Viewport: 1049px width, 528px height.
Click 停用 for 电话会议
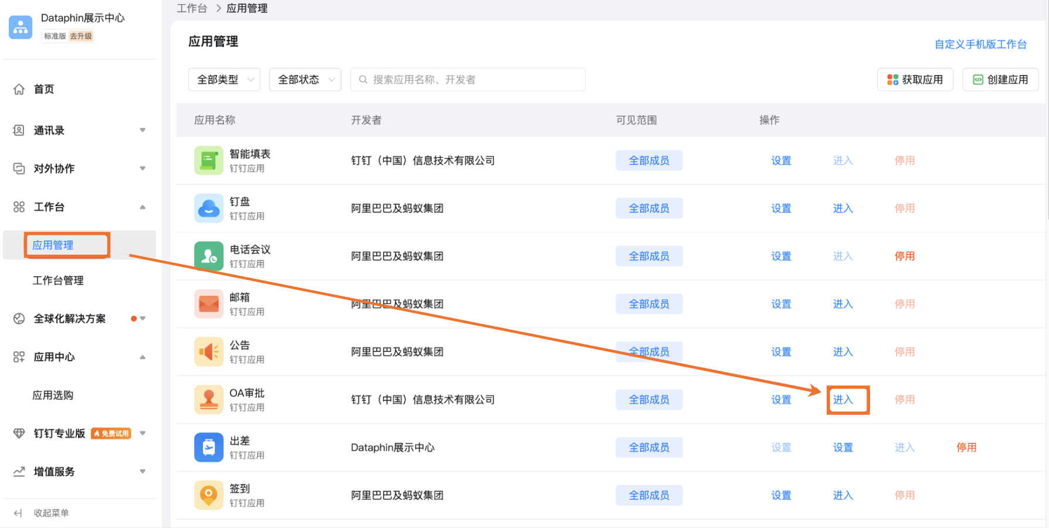point(905,256)
